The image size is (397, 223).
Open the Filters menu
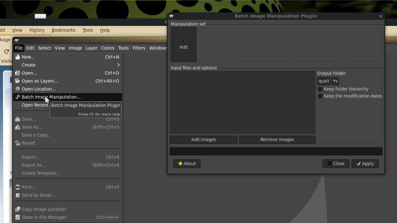pos(139,48)
